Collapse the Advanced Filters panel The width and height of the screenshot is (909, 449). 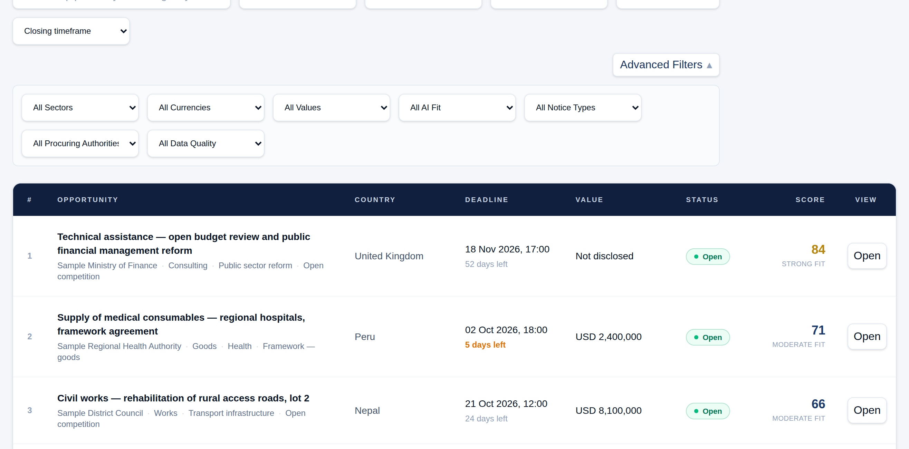tap(666, 65)
